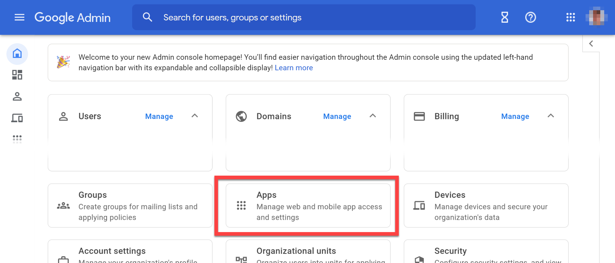
Task: Open the Devices icon in sidebar
Action: coord(17,118)
